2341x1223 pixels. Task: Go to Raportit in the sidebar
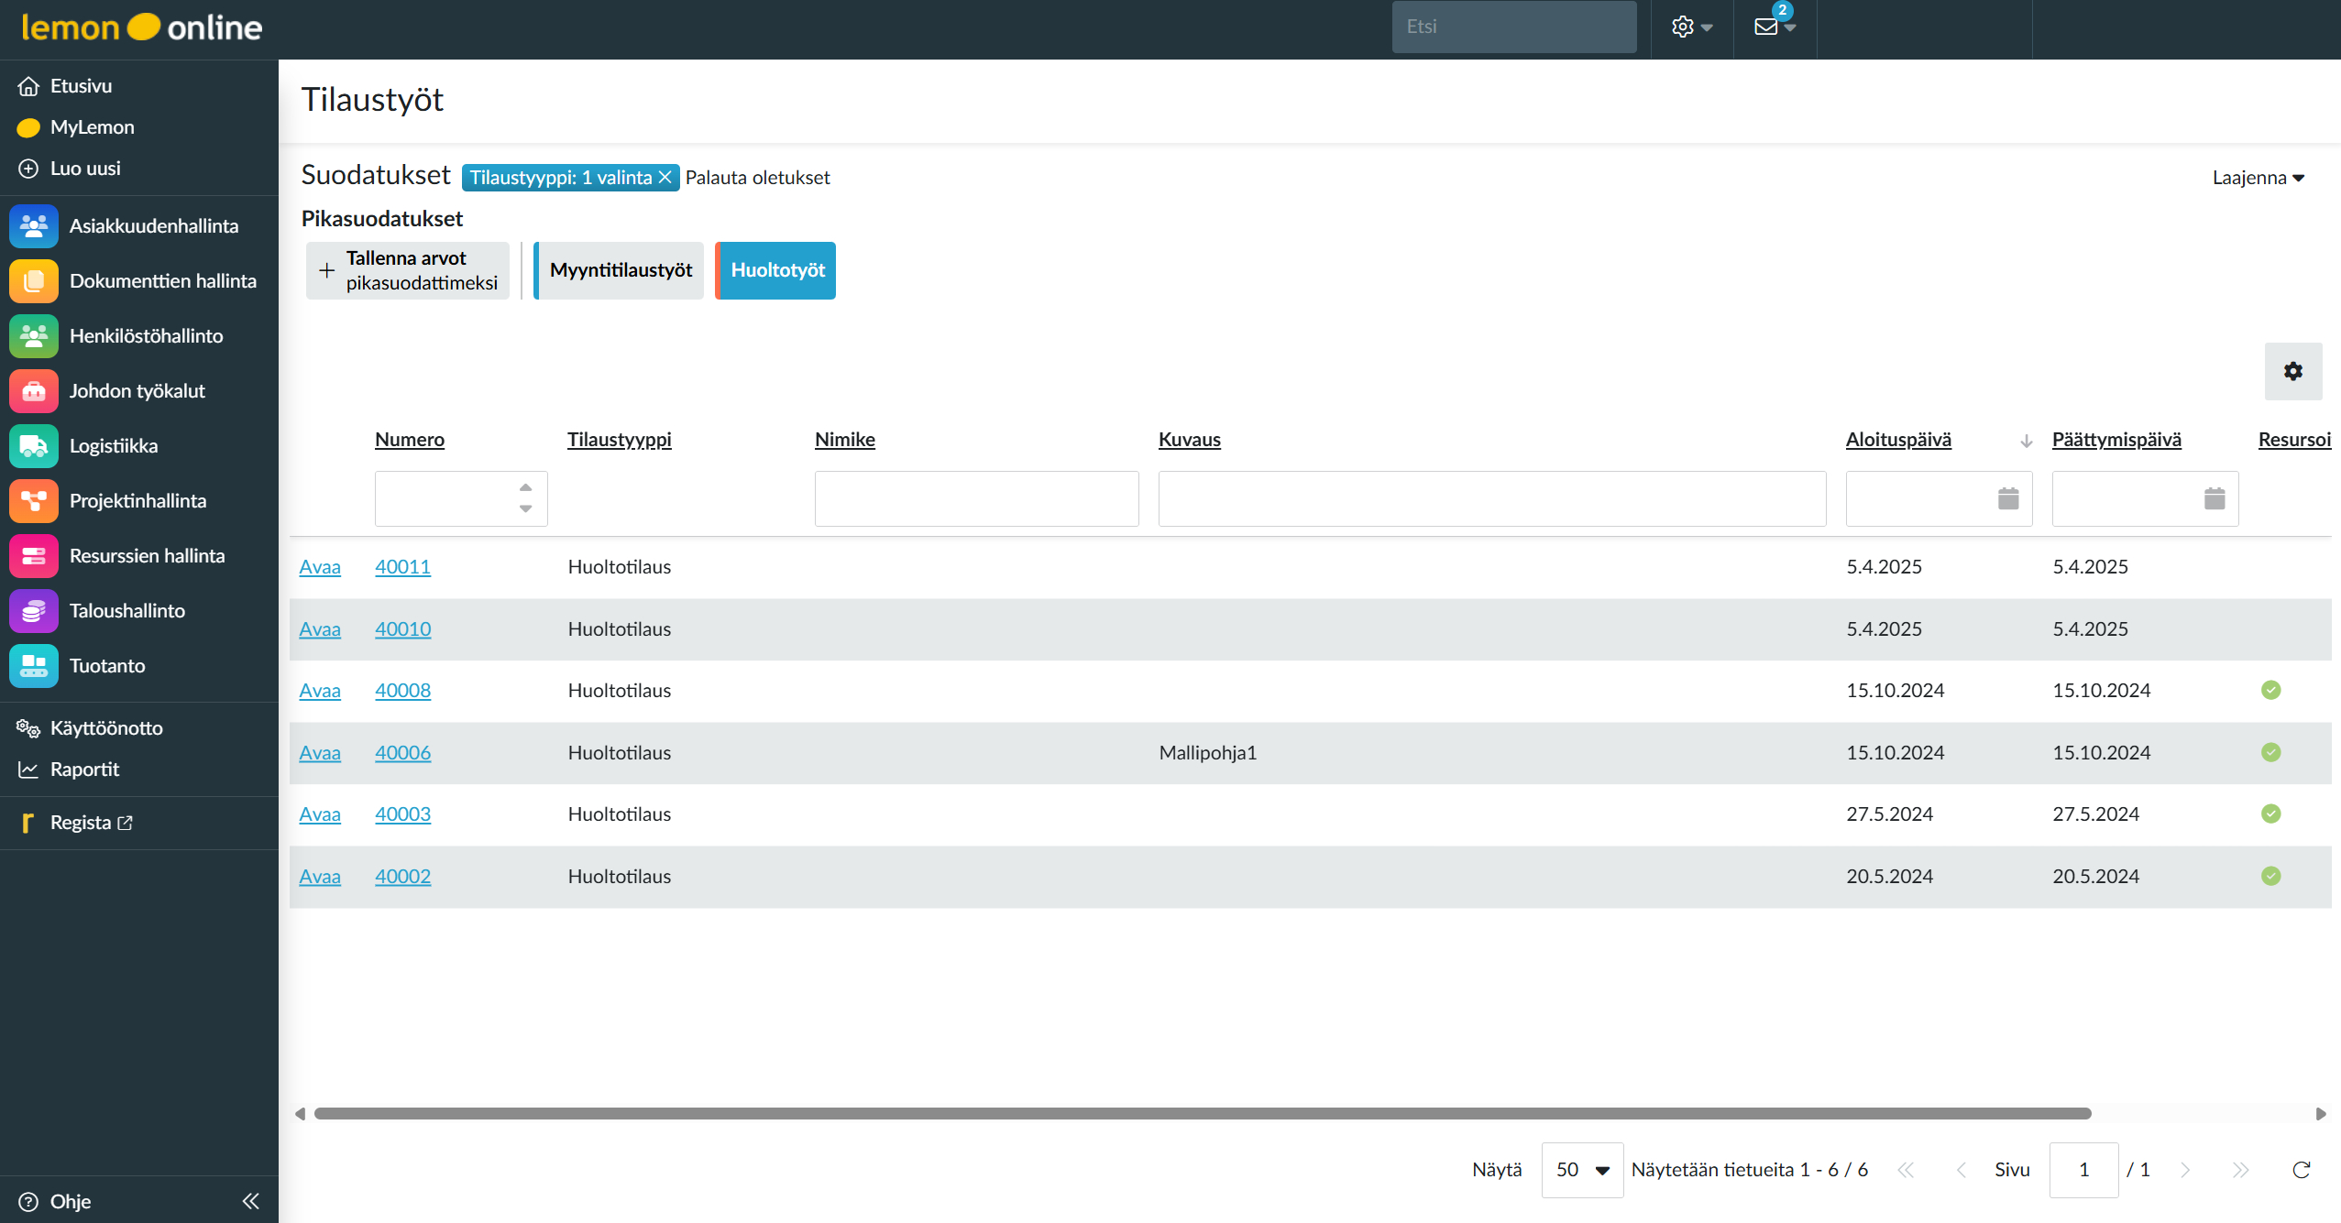click(x=84, y=770)
